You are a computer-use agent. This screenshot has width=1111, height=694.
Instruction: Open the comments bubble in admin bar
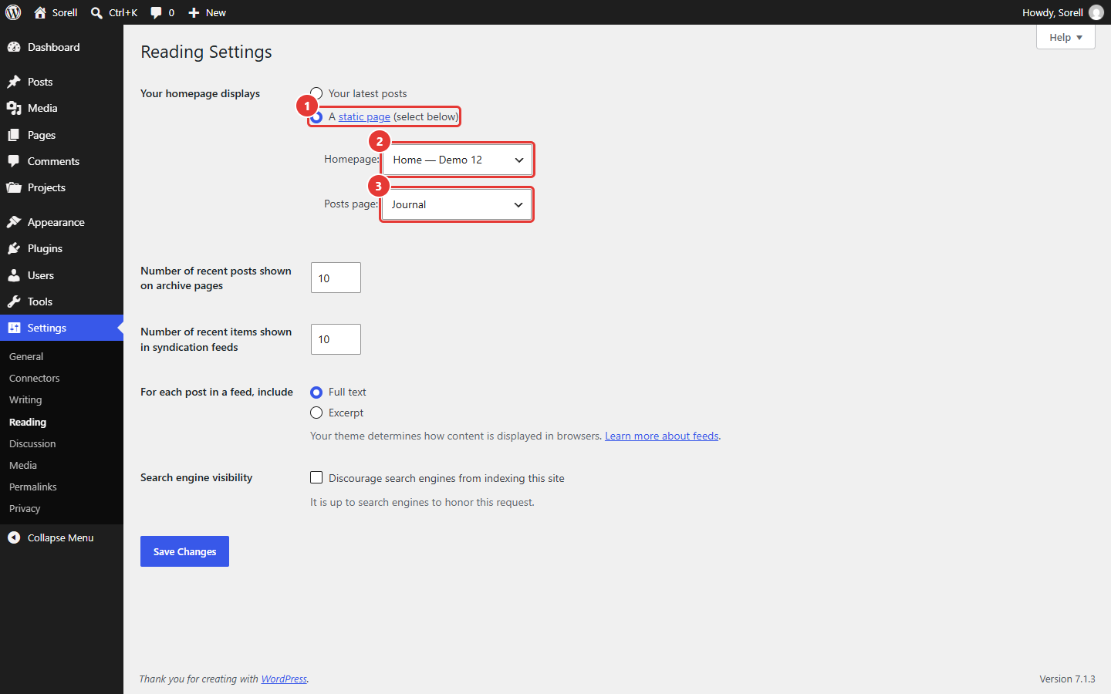coord(162,12)
